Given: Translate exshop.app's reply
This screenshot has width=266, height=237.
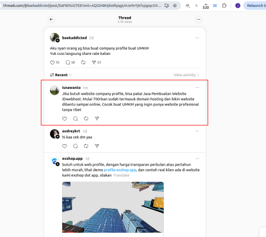Looking at the screenshot, I should (121, 175).
